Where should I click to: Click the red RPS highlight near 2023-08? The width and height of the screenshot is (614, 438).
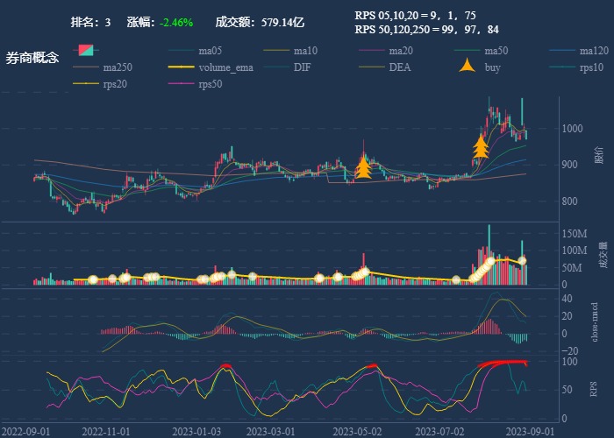[x=502, y=363]
